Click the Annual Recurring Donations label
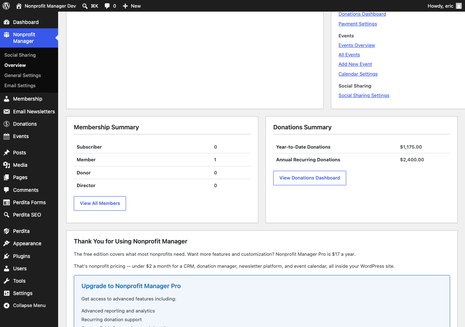Screen dimensions: 465x327 (x=308, y=160)
